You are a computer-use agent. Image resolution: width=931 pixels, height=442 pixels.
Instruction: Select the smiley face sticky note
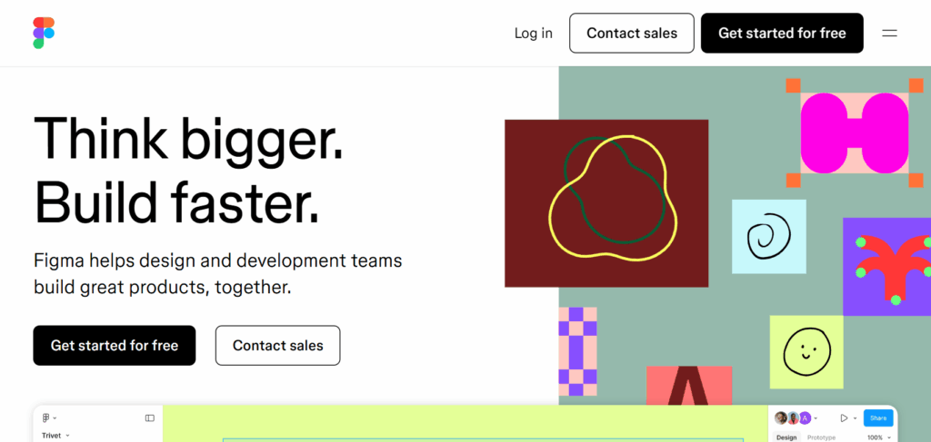coord(806,352)
